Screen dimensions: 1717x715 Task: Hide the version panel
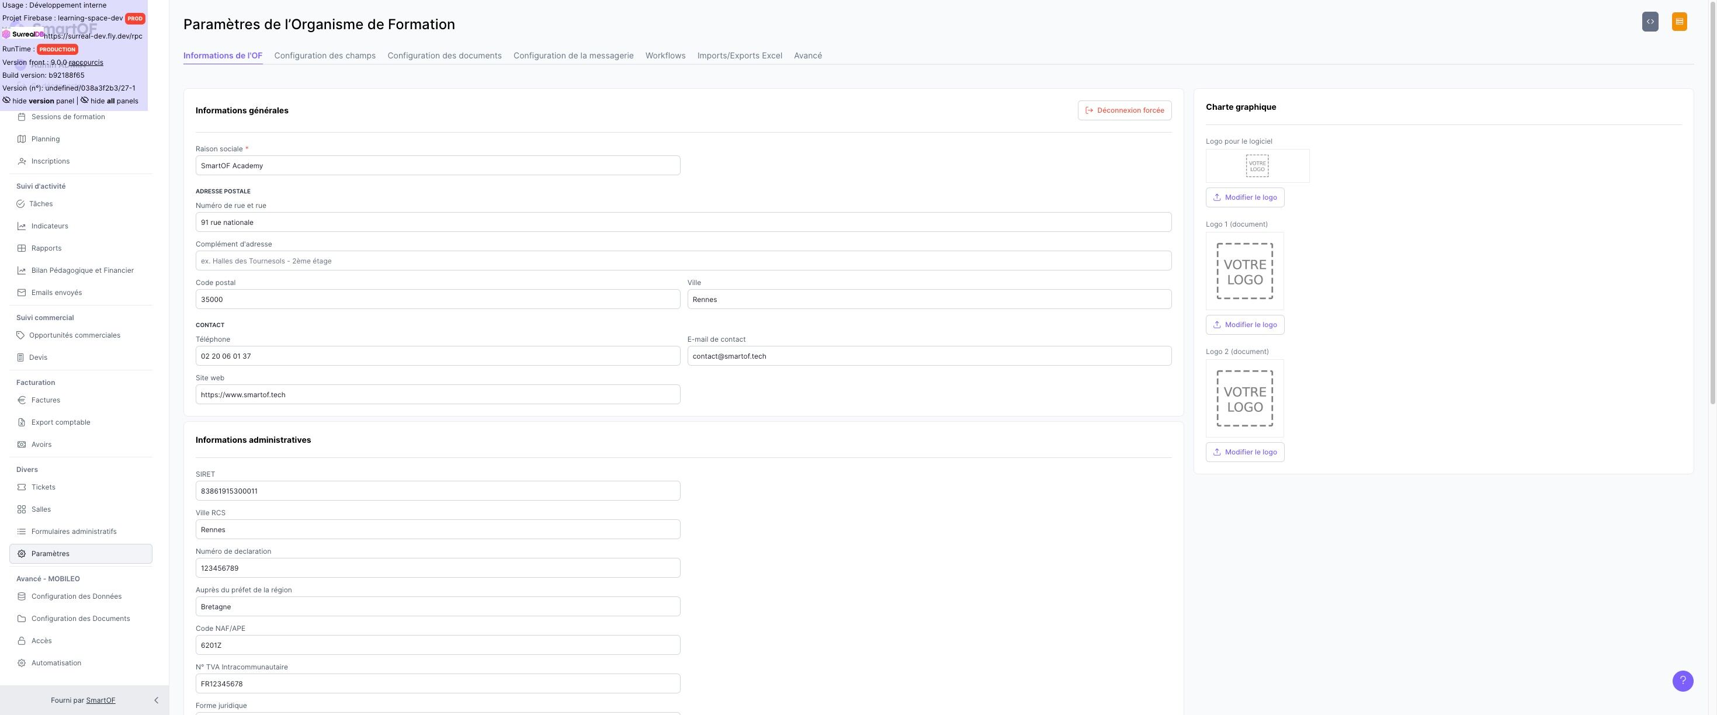[43, 101]
